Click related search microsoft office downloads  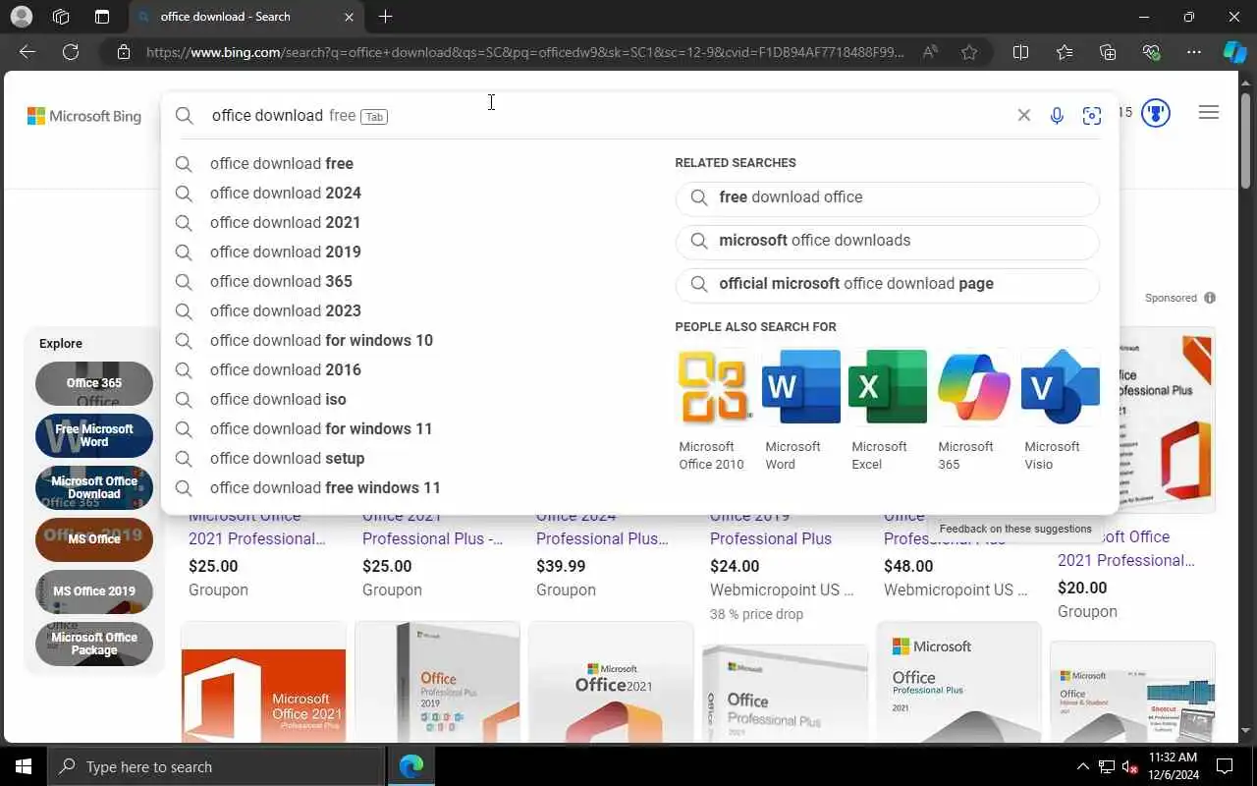888,241
